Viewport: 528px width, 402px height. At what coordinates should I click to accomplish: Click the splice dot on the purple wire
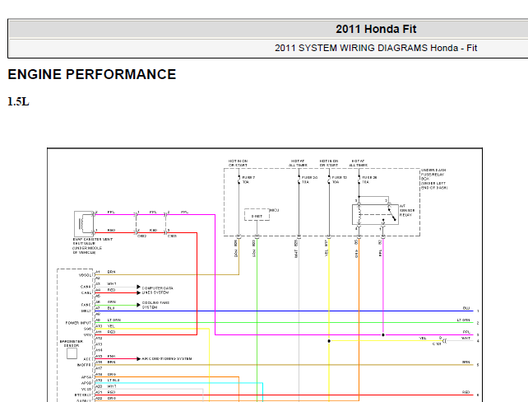[x=383, y=335]
